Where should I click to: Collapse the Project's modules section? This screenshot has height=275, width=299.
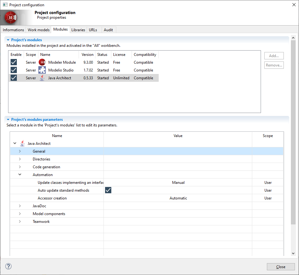click(8, 40)
